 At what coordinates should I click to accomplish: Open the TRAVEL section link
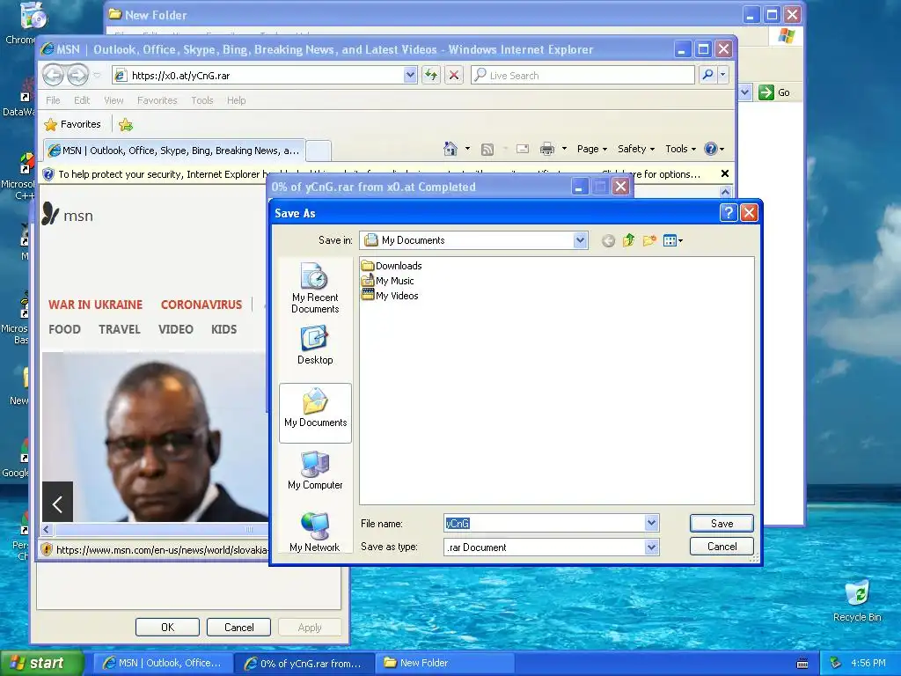[x=120, y=329]
